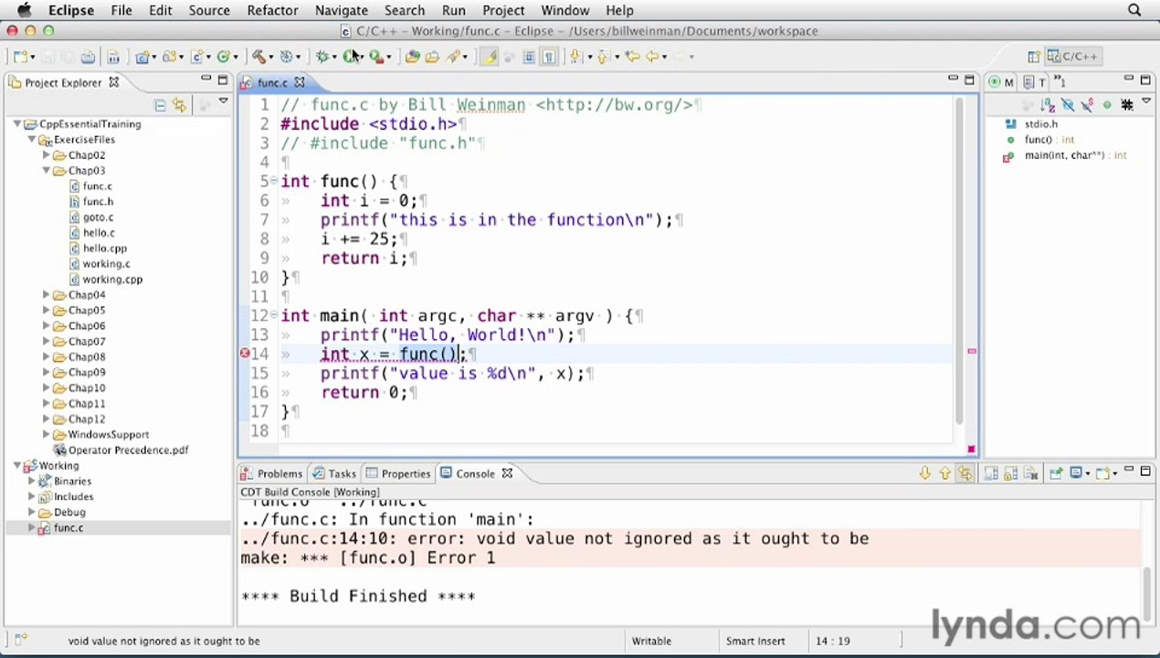1160x658 pixels.
Task: Minimize the Project Explorer panel
Action: 206,80
